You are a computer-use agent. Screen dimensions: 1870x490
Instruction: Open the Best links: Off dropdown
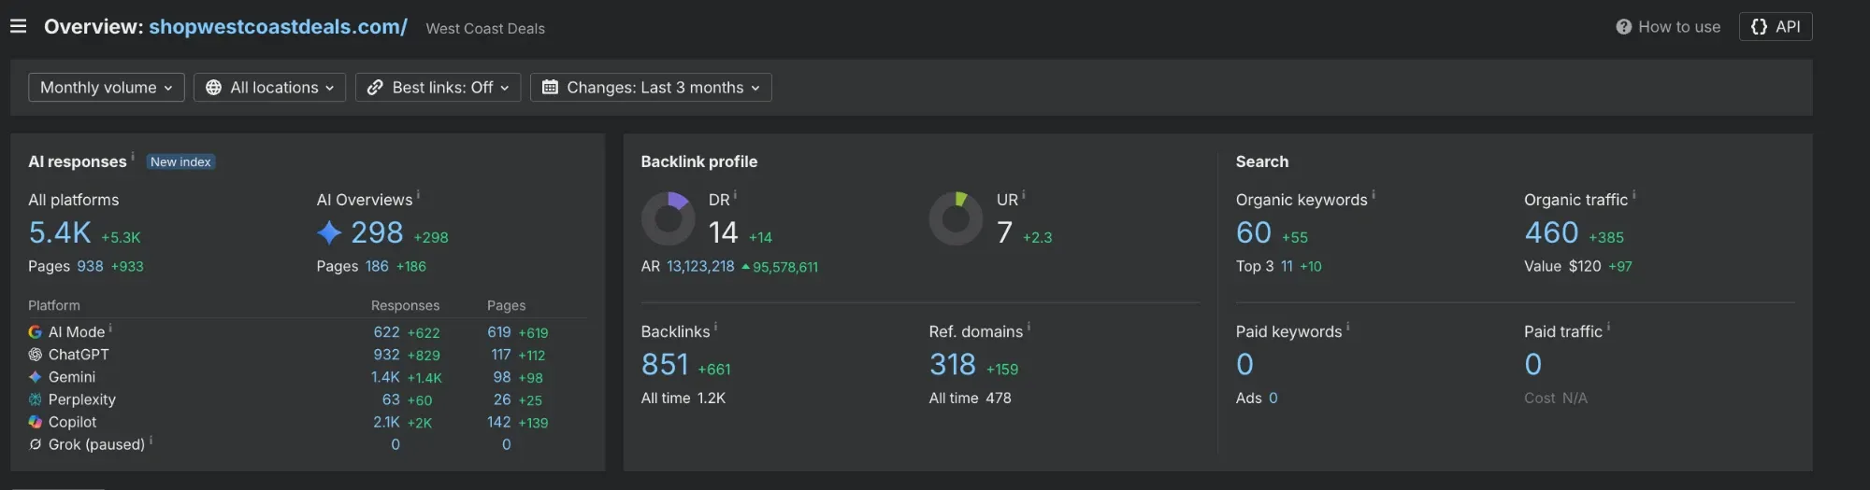pyautogui.click(x=438, y=87)
